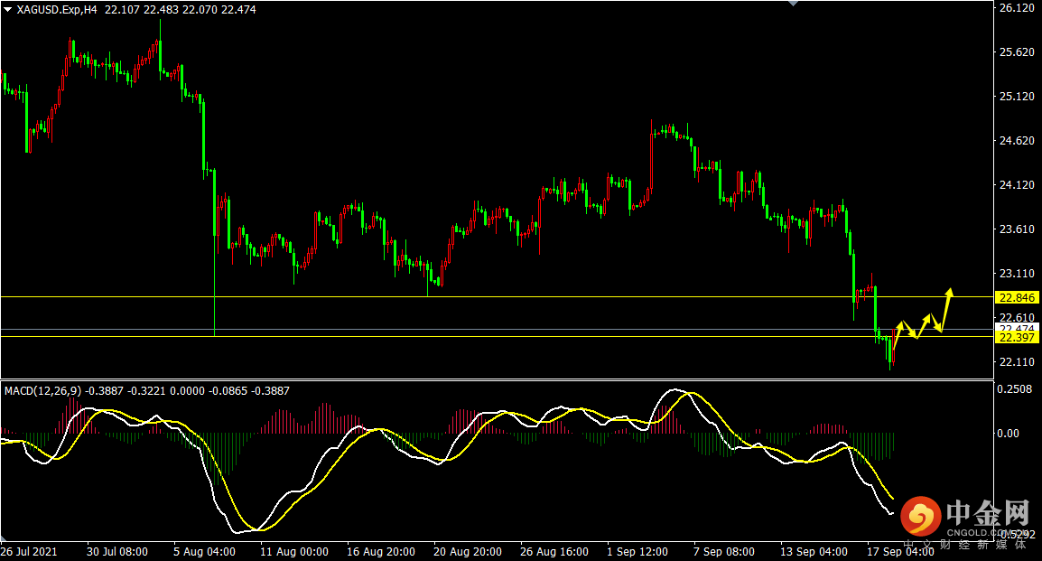Click the gray chart shift triangle marker
Screen dimensions: 1042x561
pos(794,4)
